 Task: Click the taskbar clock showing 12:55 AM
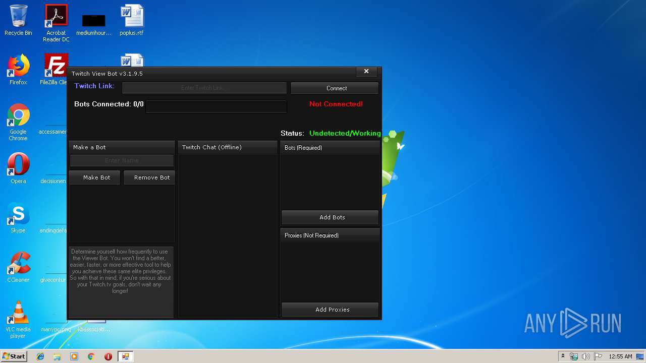tap(620, 356)
